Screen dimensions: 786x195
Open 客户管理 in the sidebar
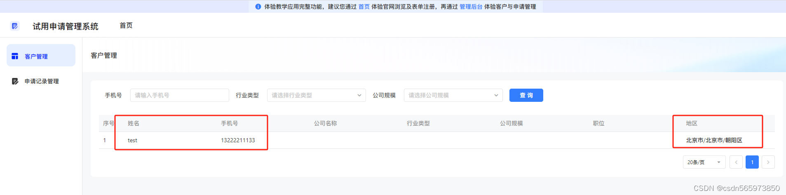click(x=41, y=56)
